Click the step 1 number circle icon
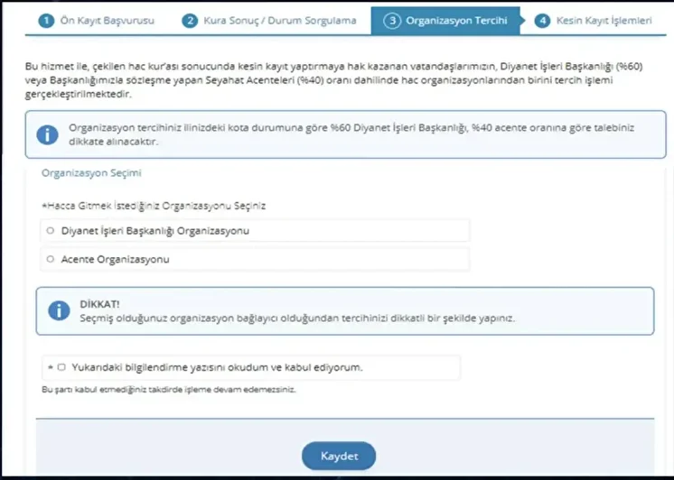Viewport: 674px width, 480px height. click(45, 20)
